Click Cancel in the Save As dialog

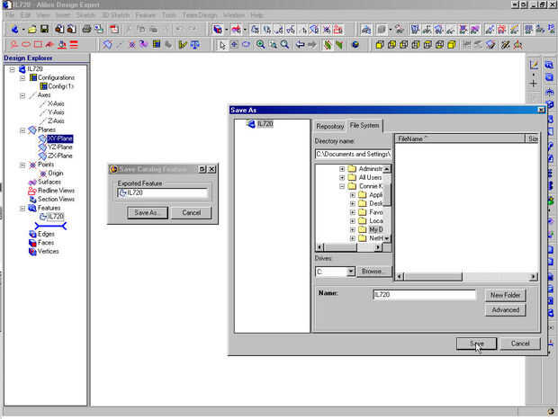coord(520,343)
